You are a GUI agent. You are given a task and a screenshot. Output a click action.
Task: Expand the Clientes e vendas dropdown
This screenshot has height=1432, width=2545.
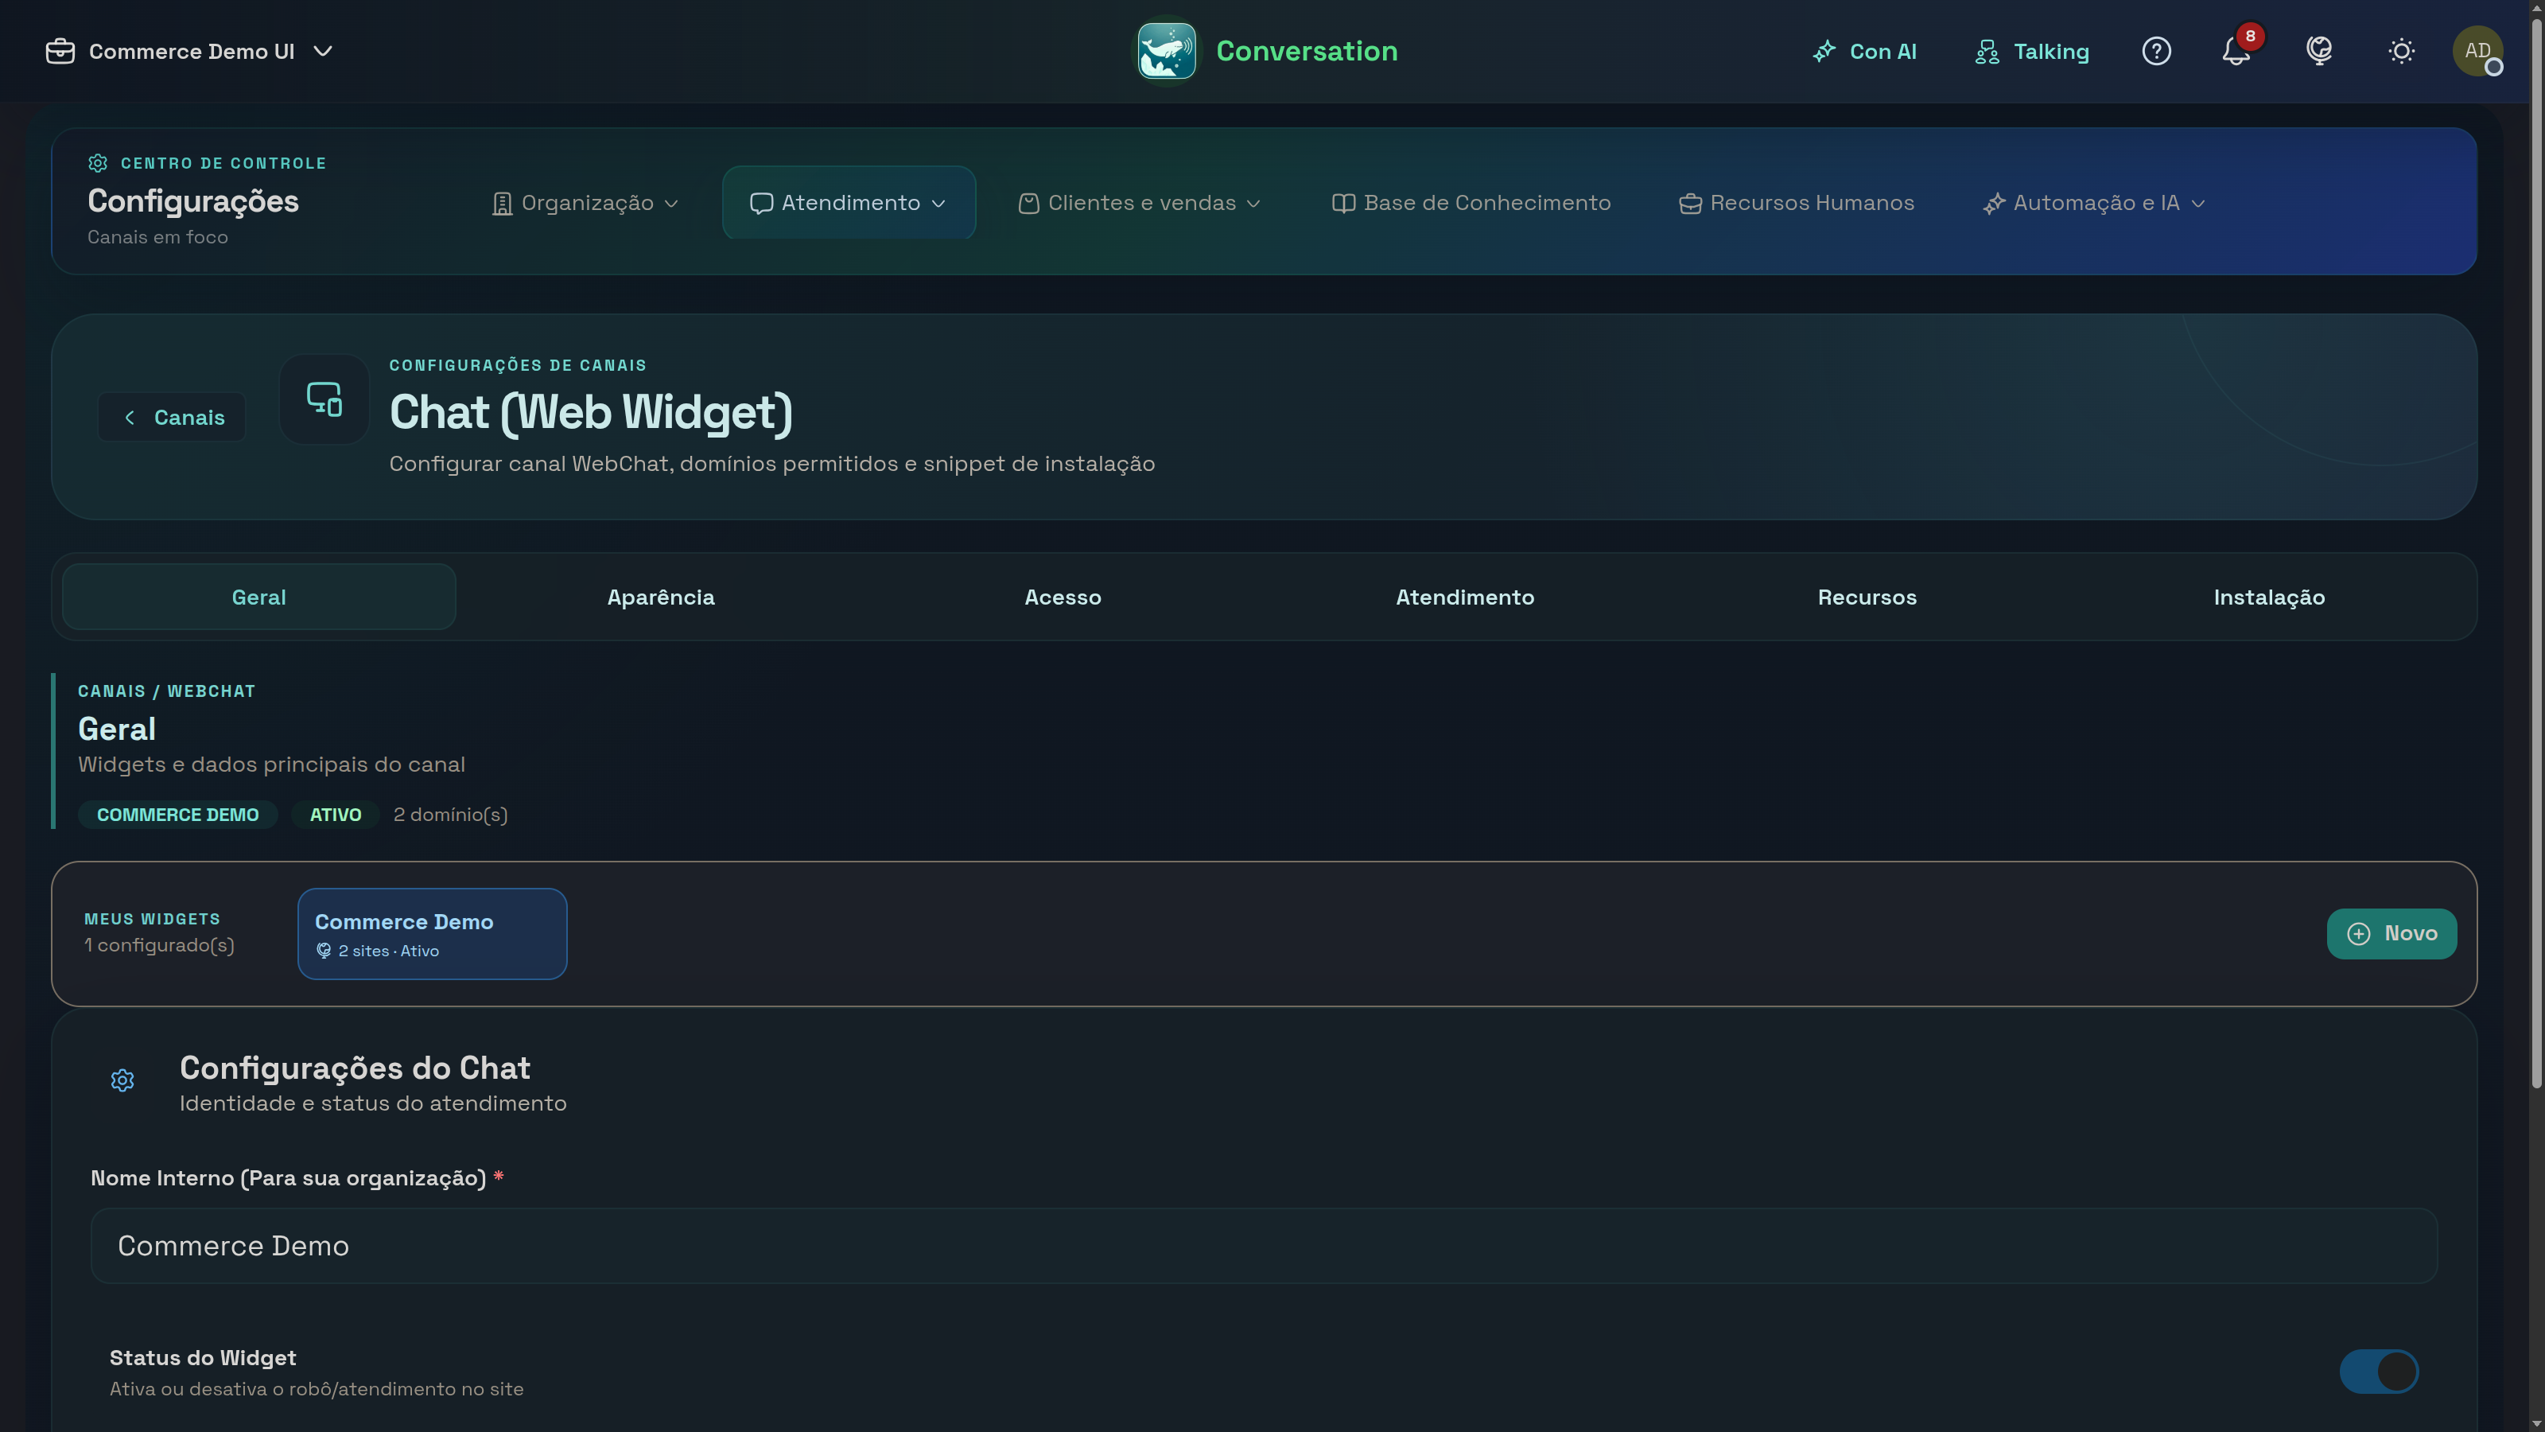pyautogui.click(x=1140, y=203)
